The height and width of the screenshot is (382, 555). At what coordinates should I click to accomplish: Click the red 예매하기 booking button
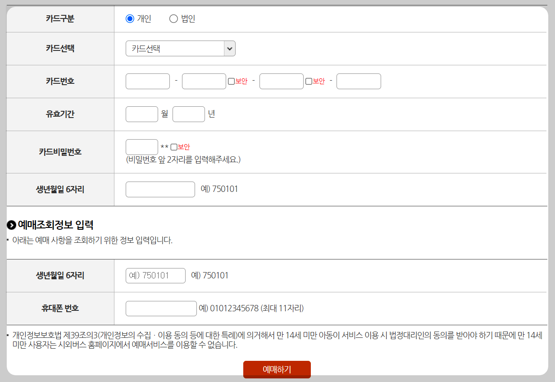(277, 369)
